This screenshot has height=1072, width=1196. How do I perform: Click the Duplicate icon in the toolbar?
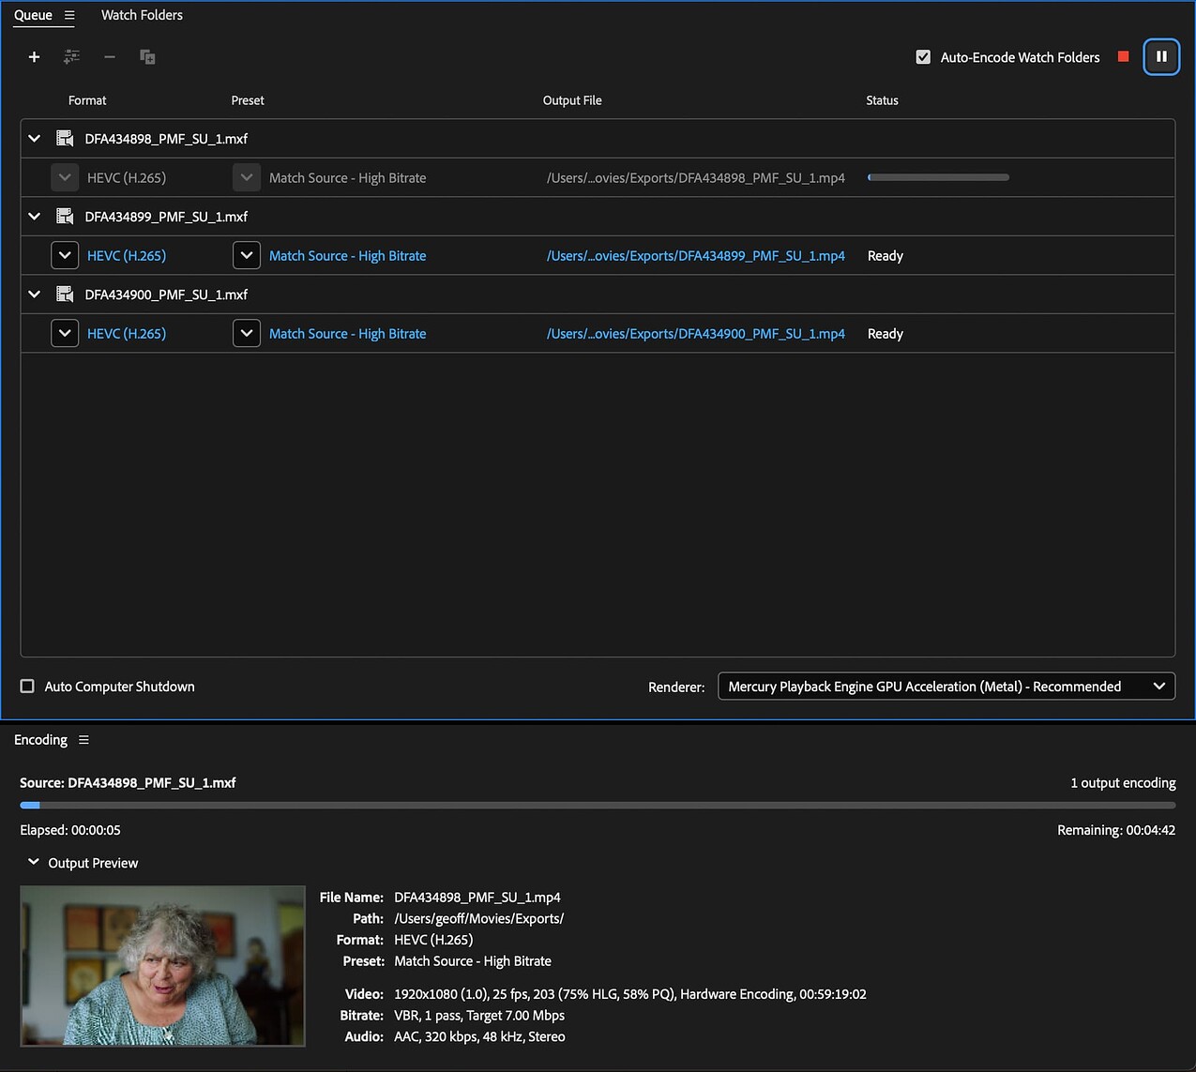[x=146, y=56]
